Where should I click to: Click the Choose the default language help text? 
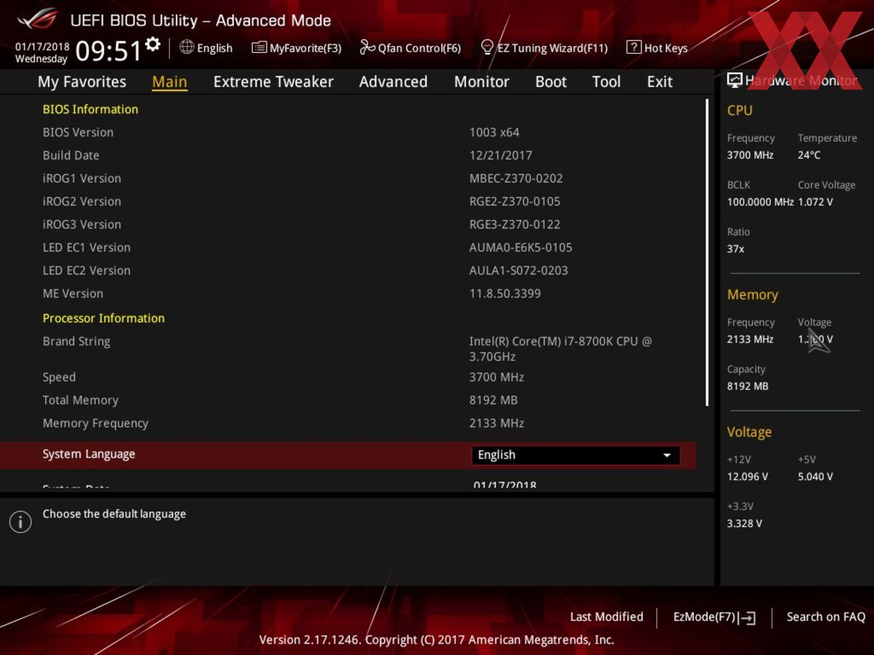pos(114,514)
